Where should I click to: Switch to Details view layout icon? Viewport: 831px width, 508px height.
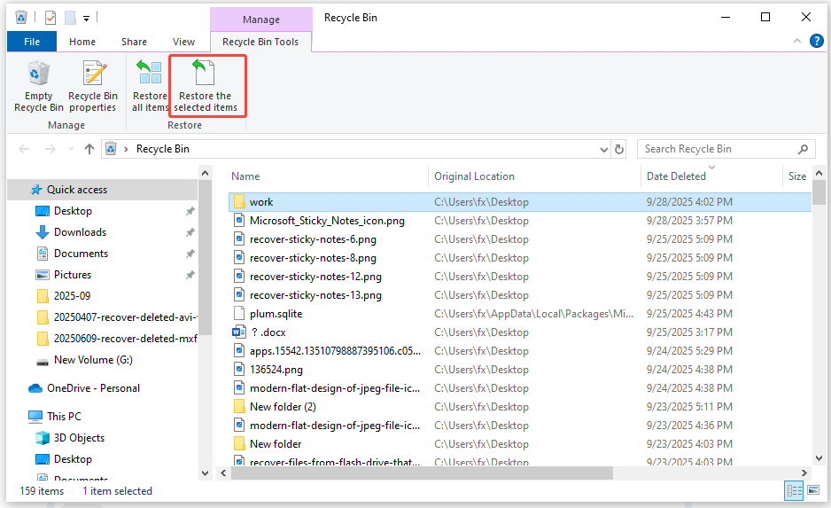click(x=794, y=490)
